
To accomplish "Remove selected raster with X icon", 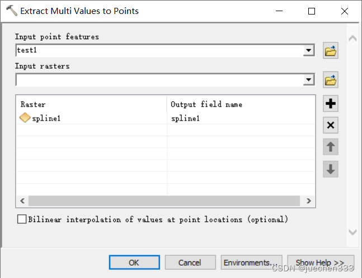I will coord(330,125).
